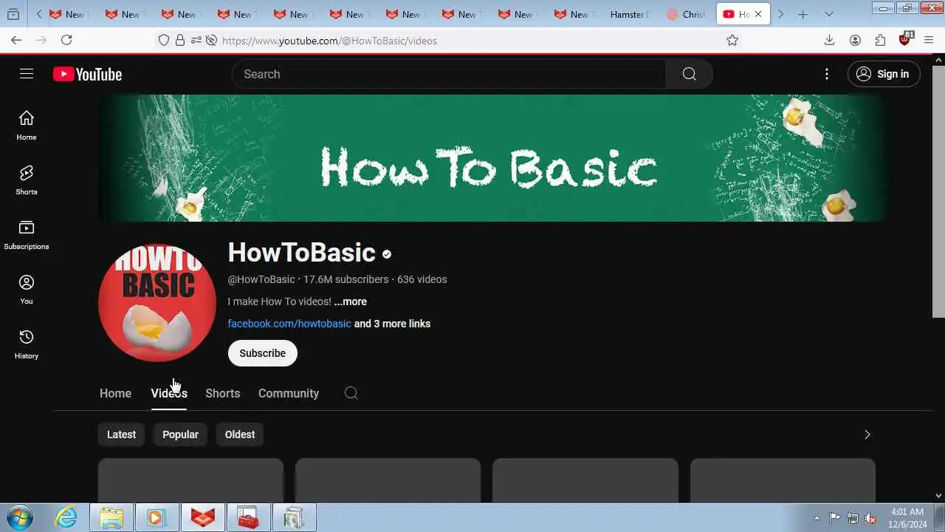Open the You section in sidebar
945x532 pixels.
(27, 290)
